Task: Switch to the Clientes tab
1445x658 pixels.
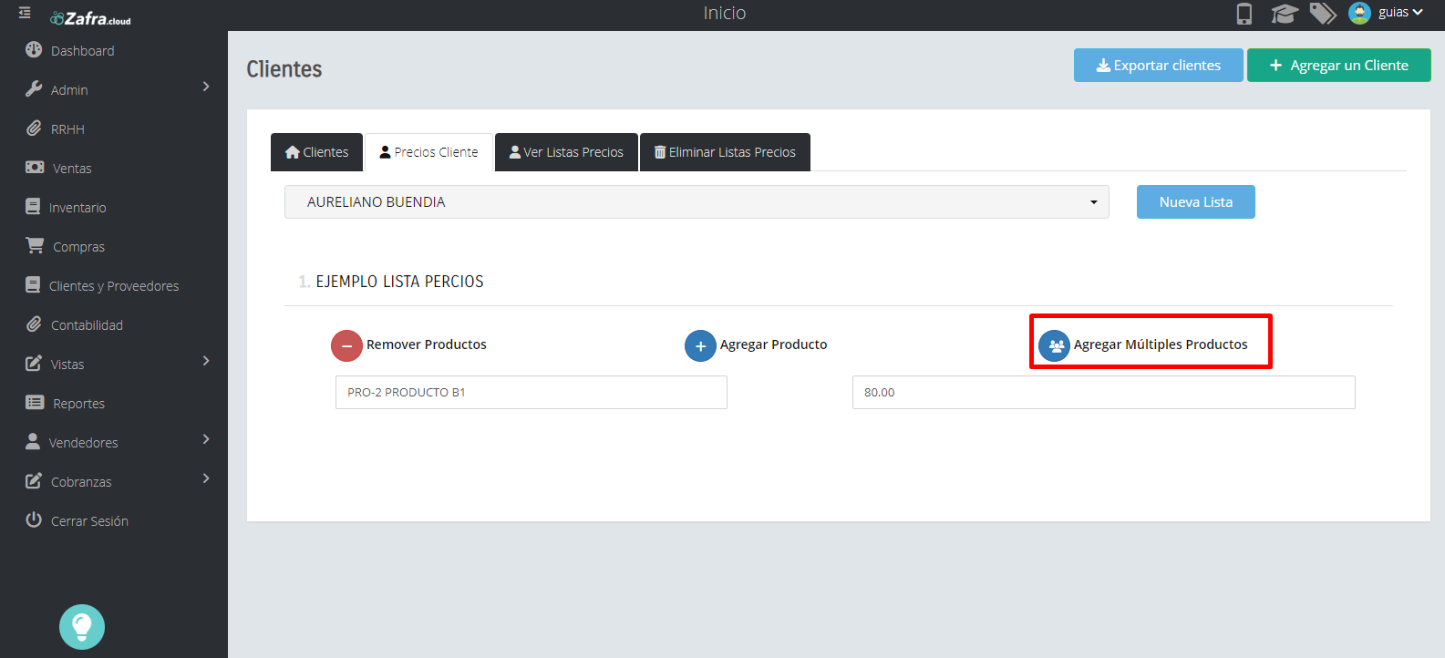Action: pyautogui.click(x=316, y=152)
